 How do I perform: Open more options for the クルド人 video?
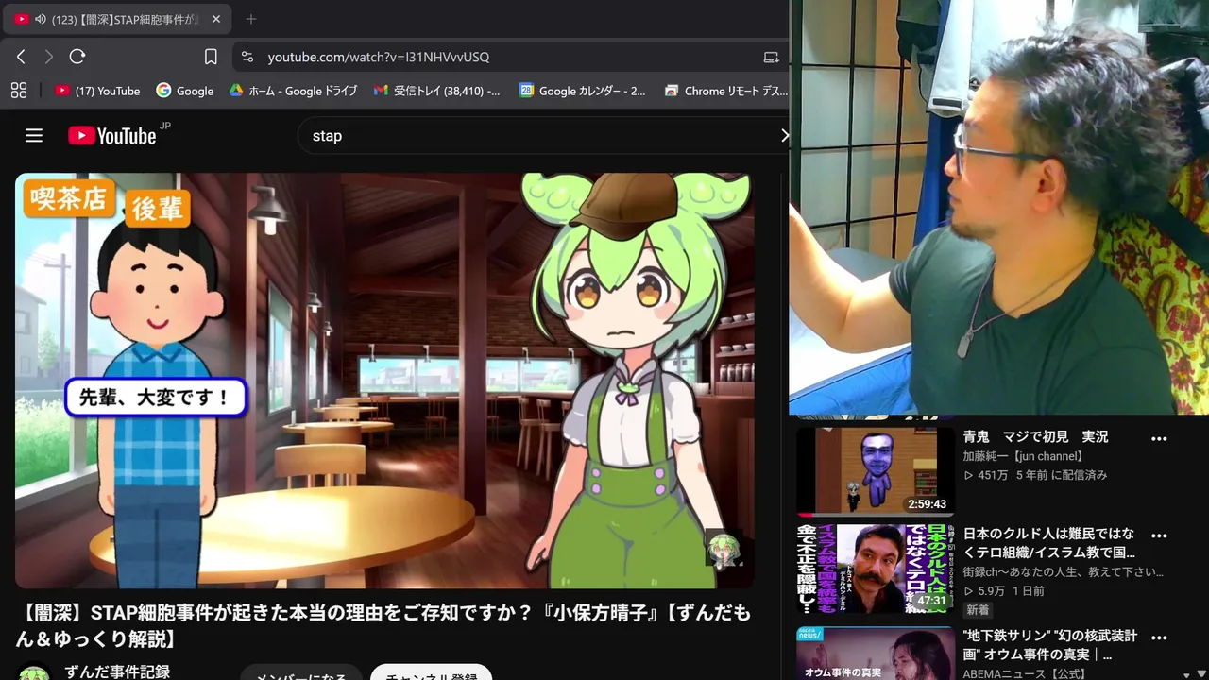1159,535
